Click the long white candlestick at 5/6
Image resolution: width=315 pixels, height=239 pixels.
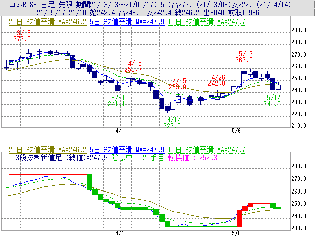[x=239, y=79]
